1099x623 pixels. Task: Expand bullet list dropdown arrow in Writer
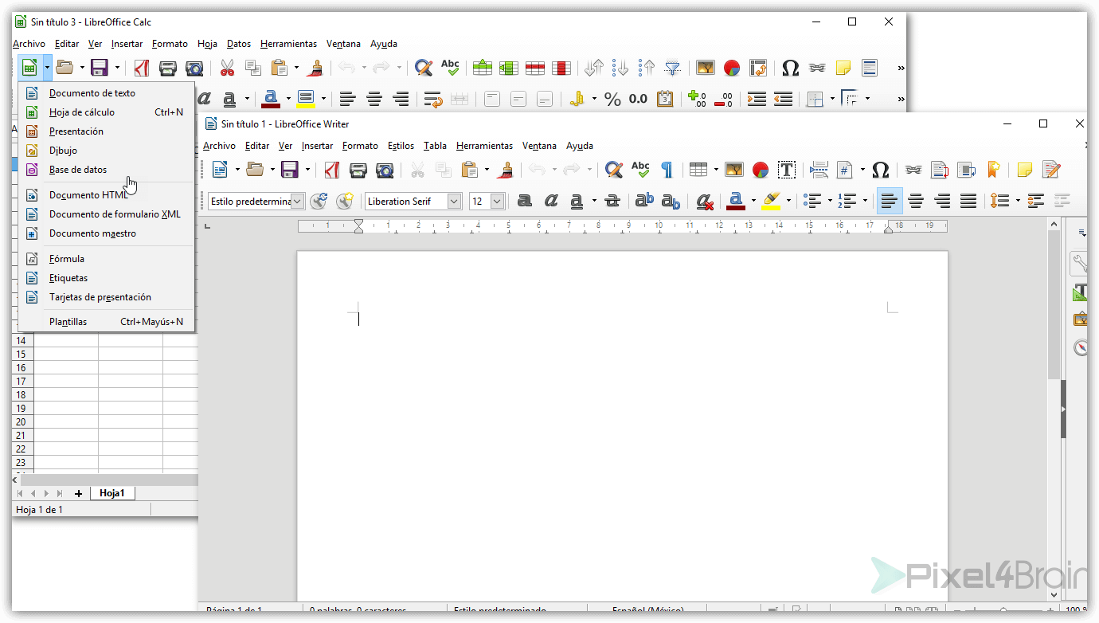pos(830,202)
